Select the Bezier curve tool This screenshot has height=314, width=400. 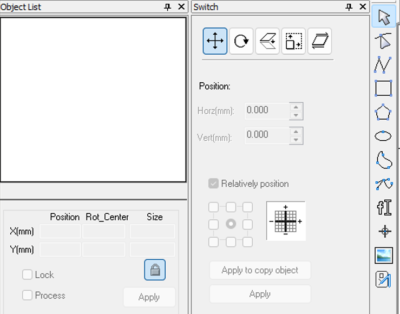point(384,184)
